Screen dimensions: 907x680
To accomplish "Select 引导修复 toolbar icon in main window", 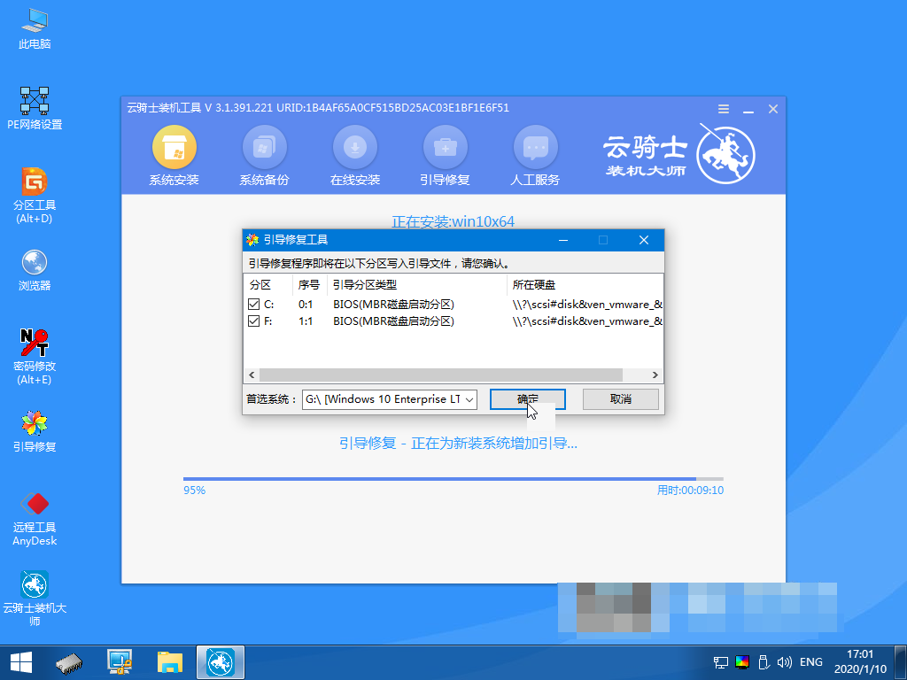I will click(445, 156).
